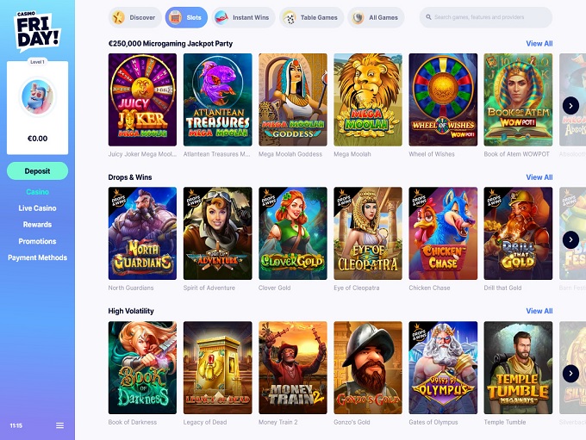This screenshot has width=586, height=440.
Task: Click the All Games icon
Action: pyautogui.click(x=358, y=17)
